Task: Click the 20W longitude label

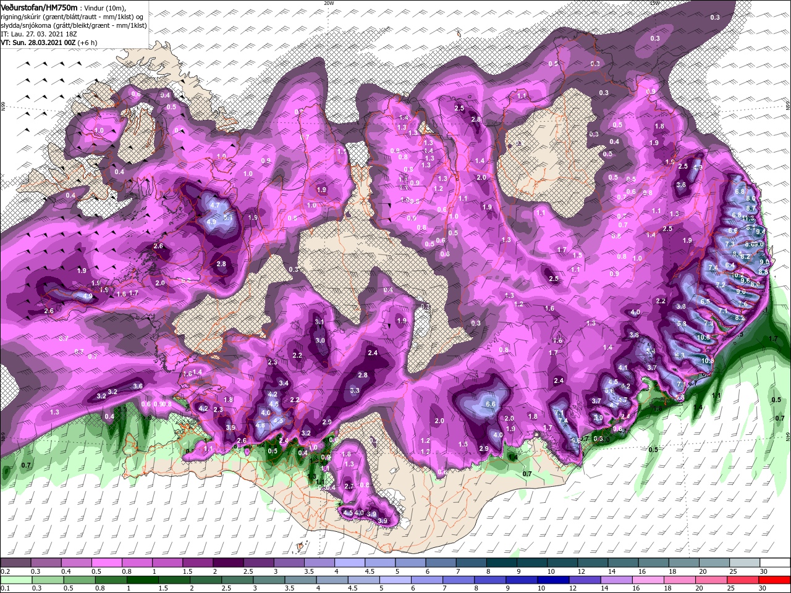Action: (x=329, y=3)
